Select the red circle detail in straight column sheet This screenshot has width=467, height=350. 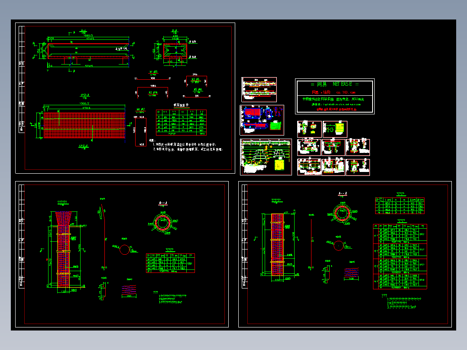click(338, 246)
